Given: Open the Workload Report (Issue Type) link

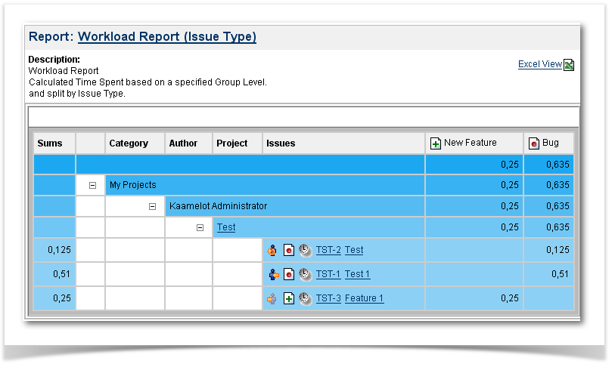Looking at the screenshot, I should point(166,36).
